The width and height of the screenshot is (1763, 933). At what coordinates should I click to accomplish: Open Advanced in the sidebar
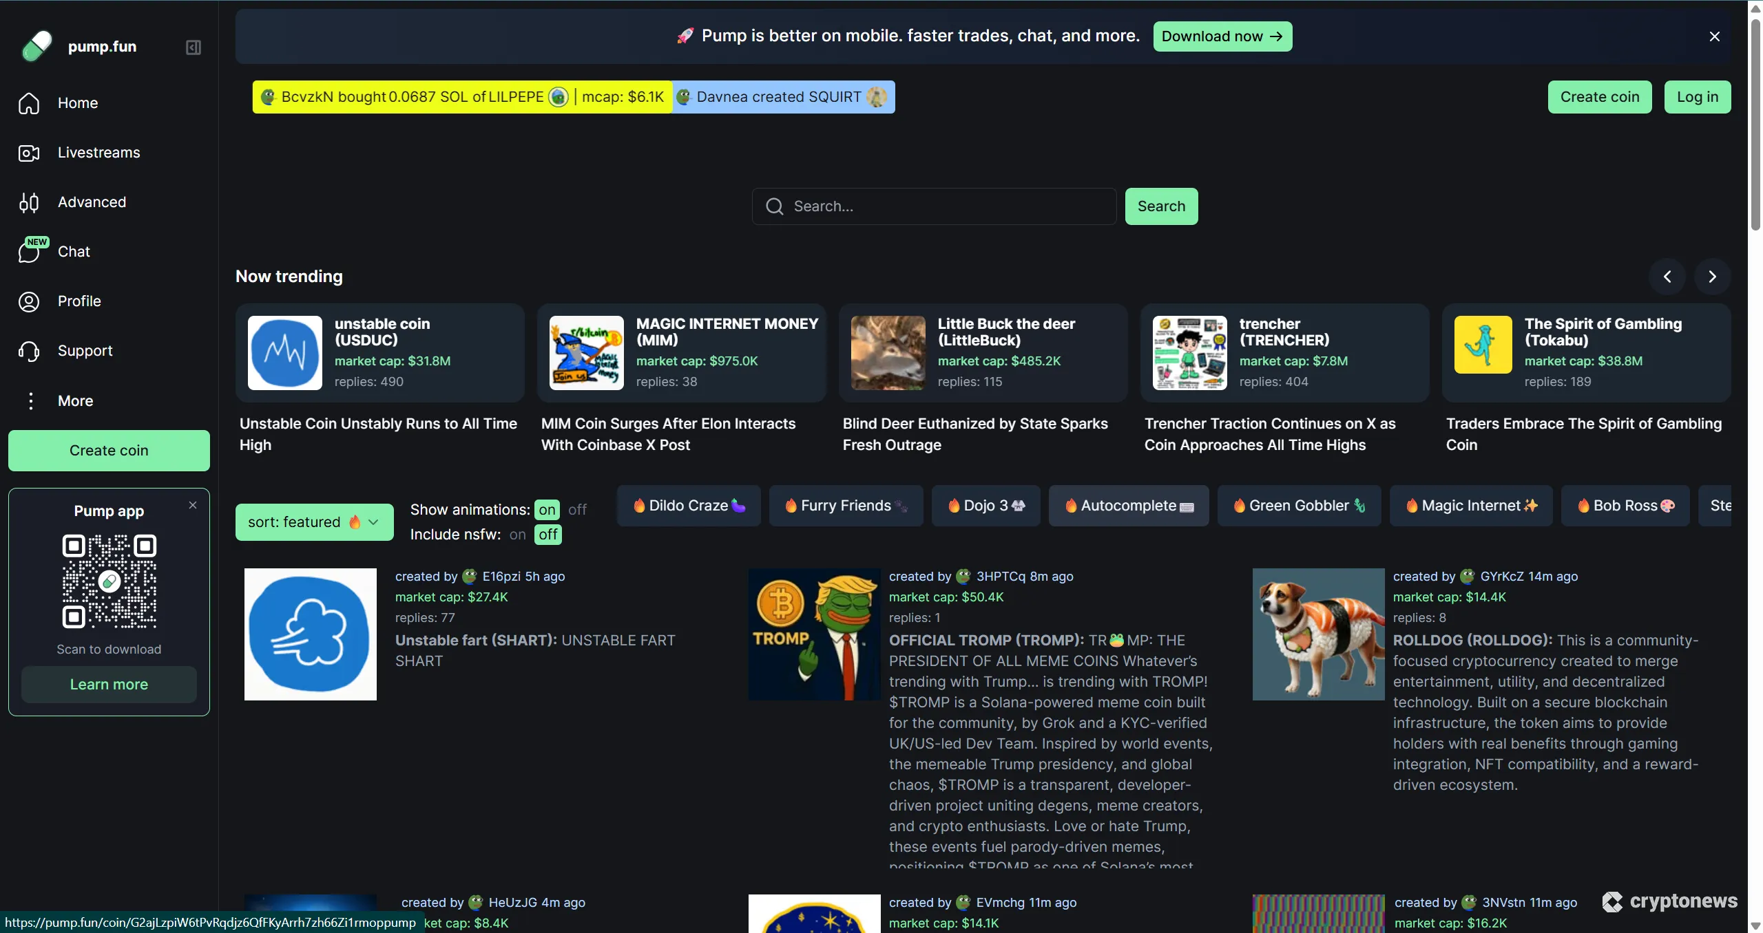click(x=92, y=202)
